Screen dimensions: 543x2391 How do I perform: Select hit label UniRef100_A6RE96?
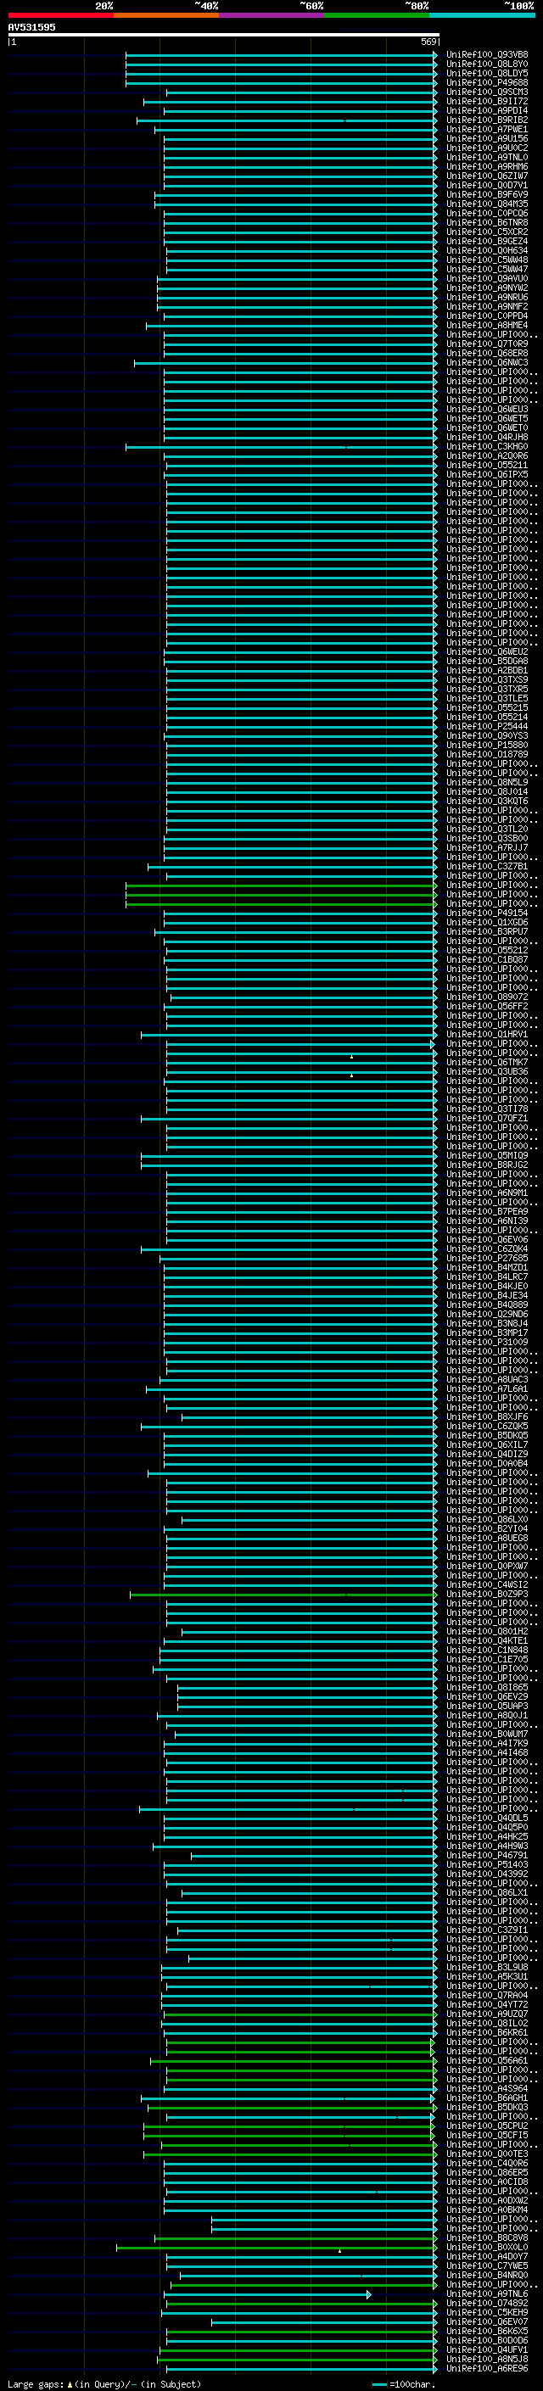pyautogui.click(x=486, y=2369)
